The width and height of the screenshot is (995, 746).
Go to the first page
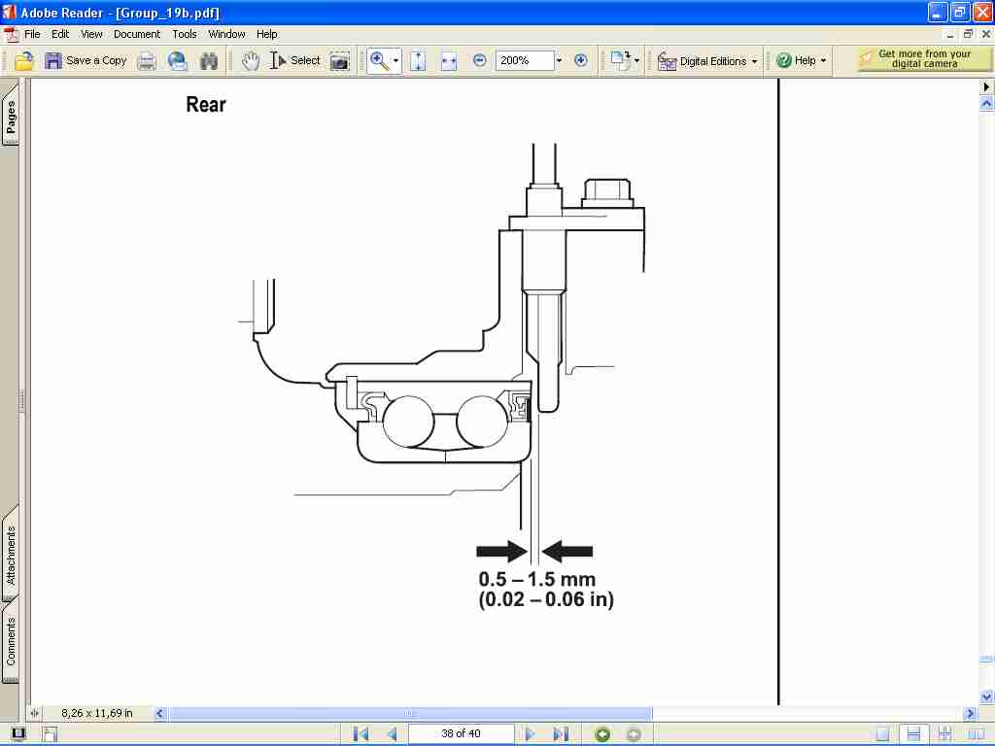361,734
